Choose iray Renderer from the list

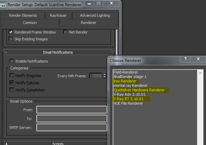[x=125, y=81]
